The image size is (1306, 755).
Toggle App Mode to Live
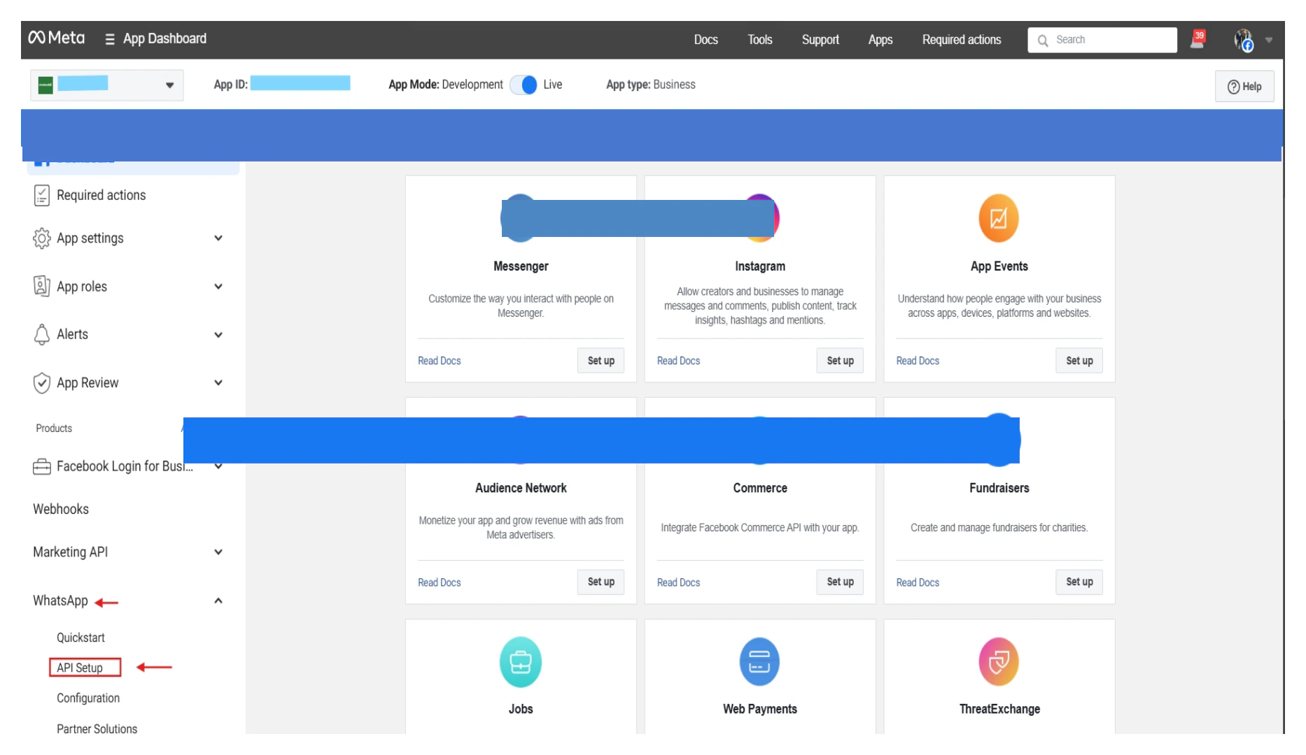524,85
